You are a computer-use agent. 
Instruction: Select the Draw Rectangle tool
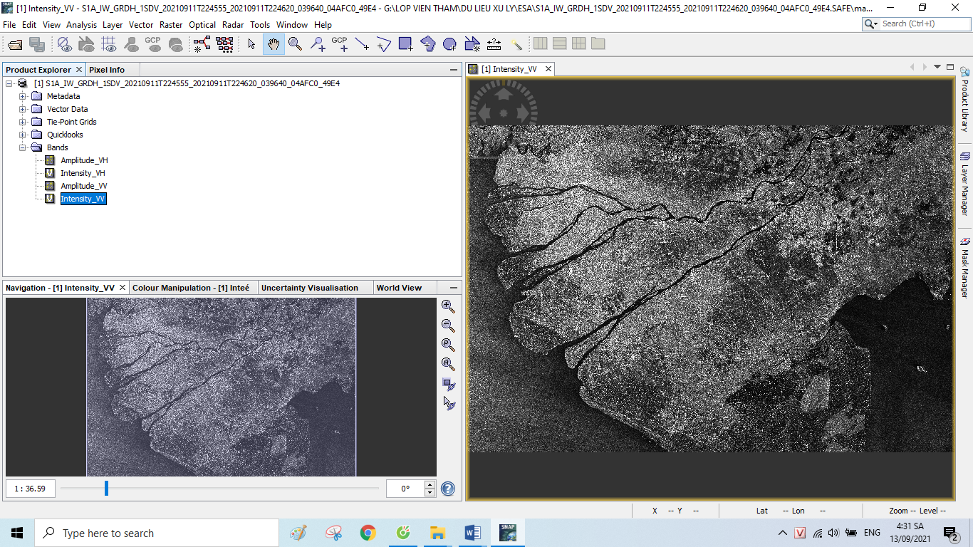(x=406, y=44)
